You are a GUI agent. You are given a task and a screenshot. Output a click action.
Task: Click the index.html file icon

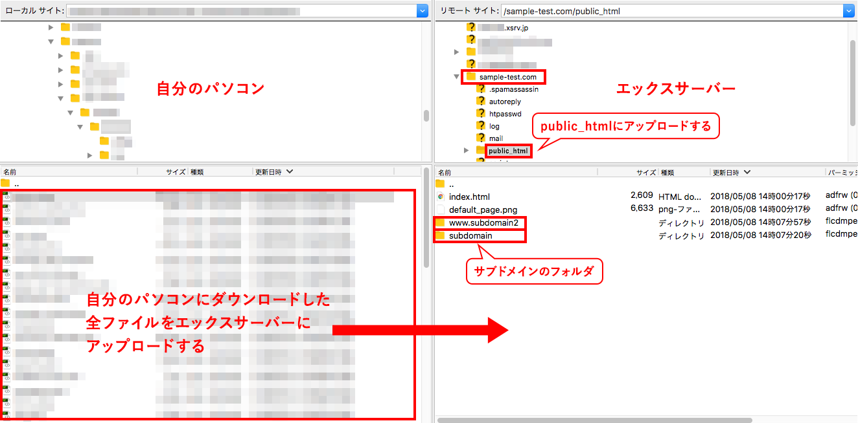[x=441, y=197]
